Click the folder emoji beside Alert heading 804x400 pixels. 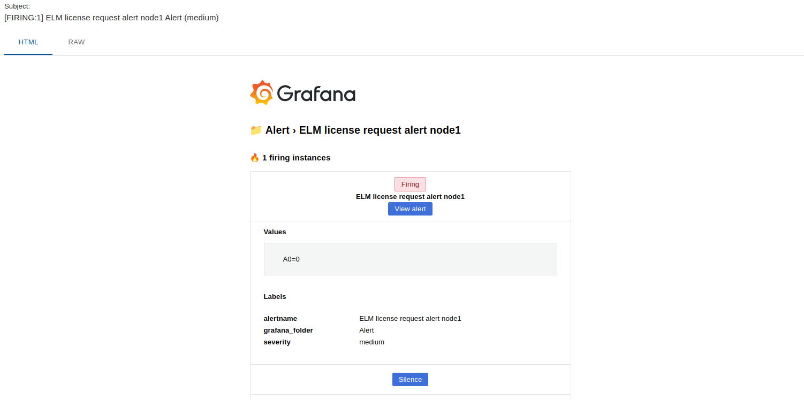(x=256, y=130)
